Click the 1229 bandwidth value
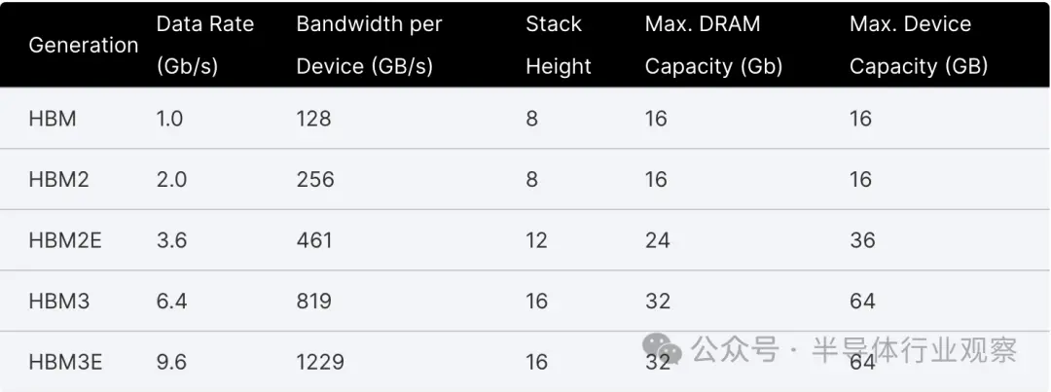This screenshot has height=392, width=1051. click(320, 362)
